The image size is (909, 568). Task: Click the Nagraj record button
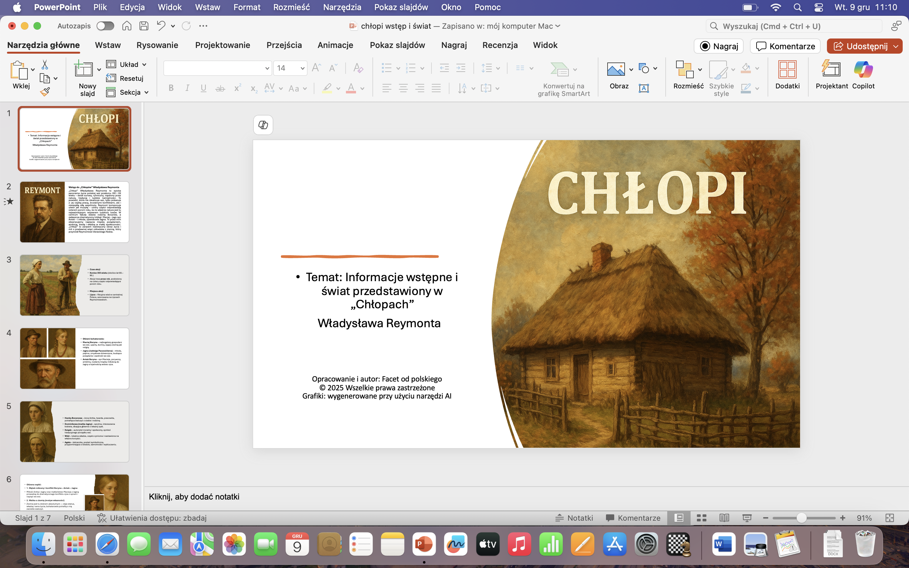(719, 46)
